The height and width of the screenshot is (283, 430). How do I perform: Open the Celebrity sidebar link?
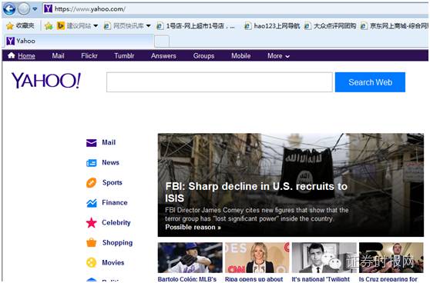tap(116, 222)
